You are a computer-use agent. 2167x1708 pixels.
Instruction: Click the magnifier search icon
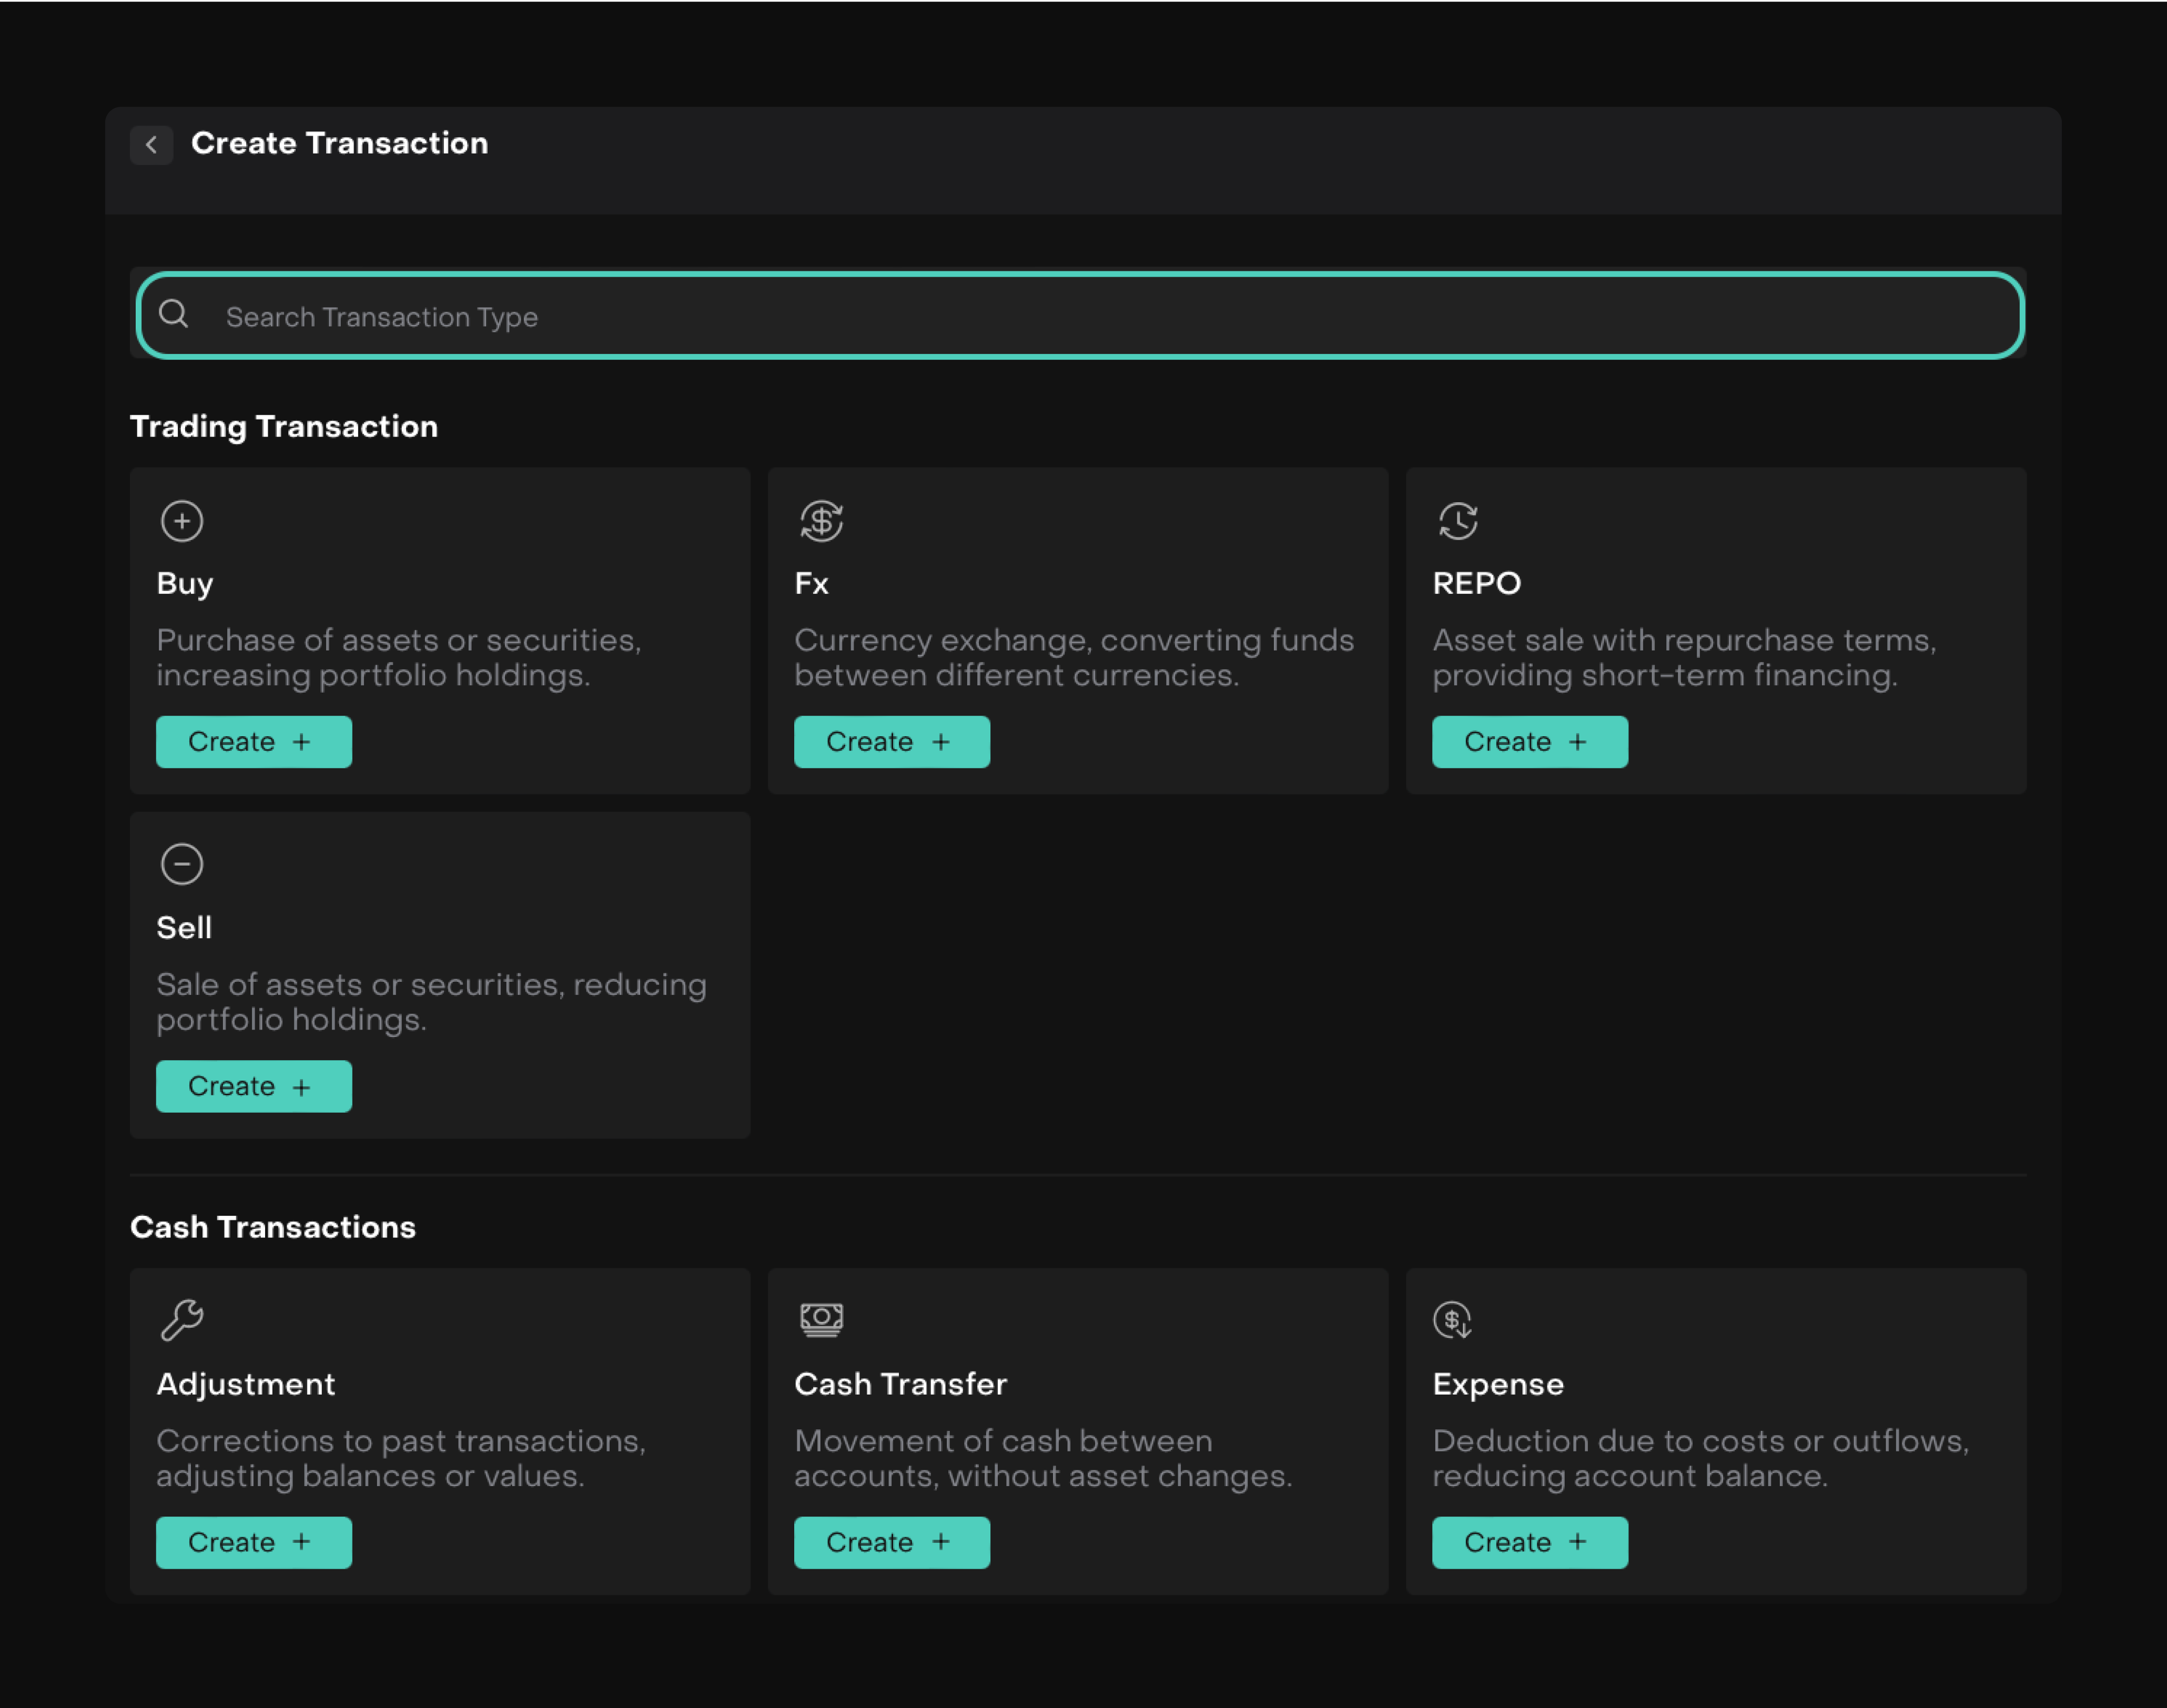pyautogui.click(x=174, y=314)
